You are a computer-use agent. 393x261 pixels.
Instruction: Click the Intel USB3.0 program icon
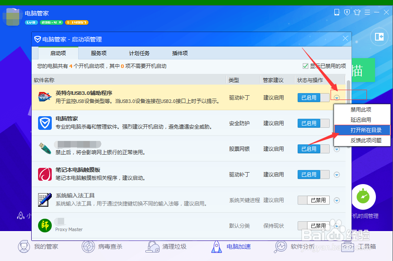(45, 97)
